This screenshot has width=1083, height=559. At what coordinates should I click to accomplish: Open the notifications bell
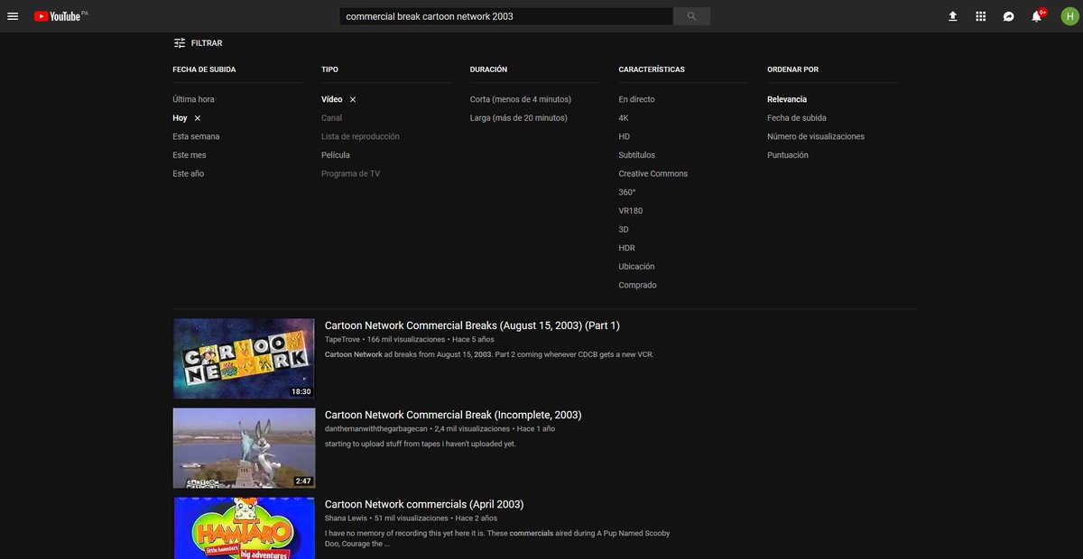(1037, 16)
